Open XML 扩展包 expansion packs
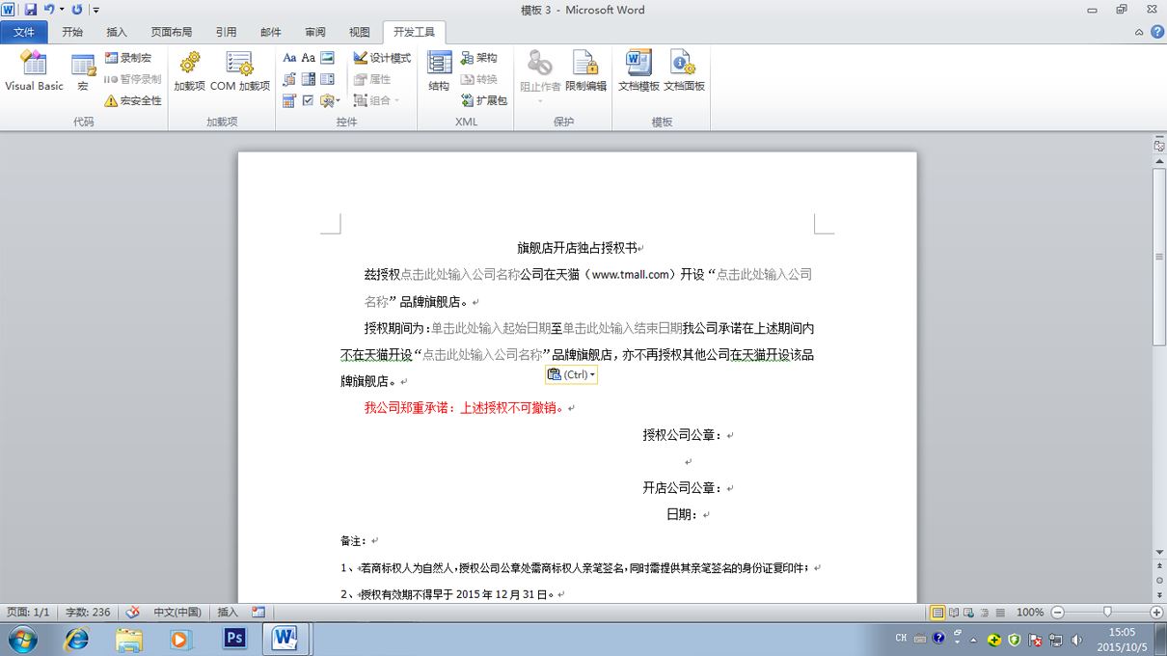 click(x=483, y=100)
